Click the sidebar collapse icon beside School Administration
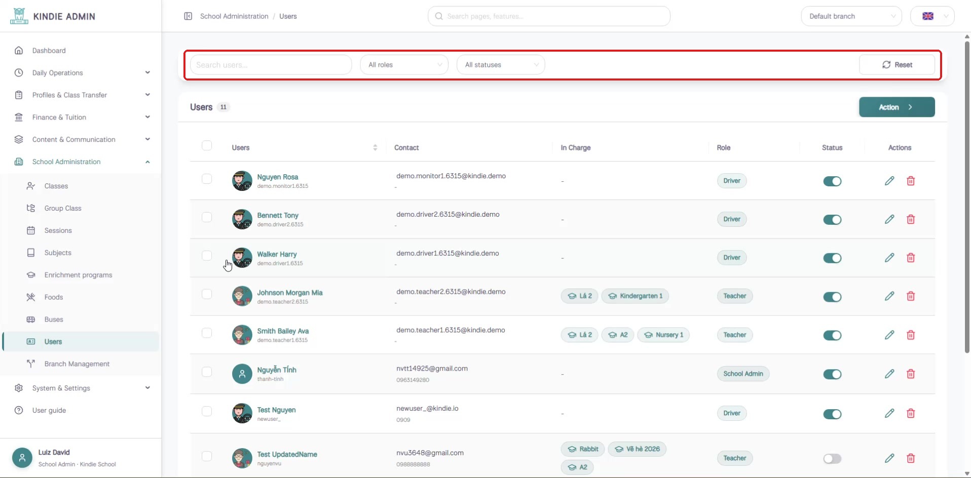Viewport: 971px width, 478px height. tap(188, 16)
